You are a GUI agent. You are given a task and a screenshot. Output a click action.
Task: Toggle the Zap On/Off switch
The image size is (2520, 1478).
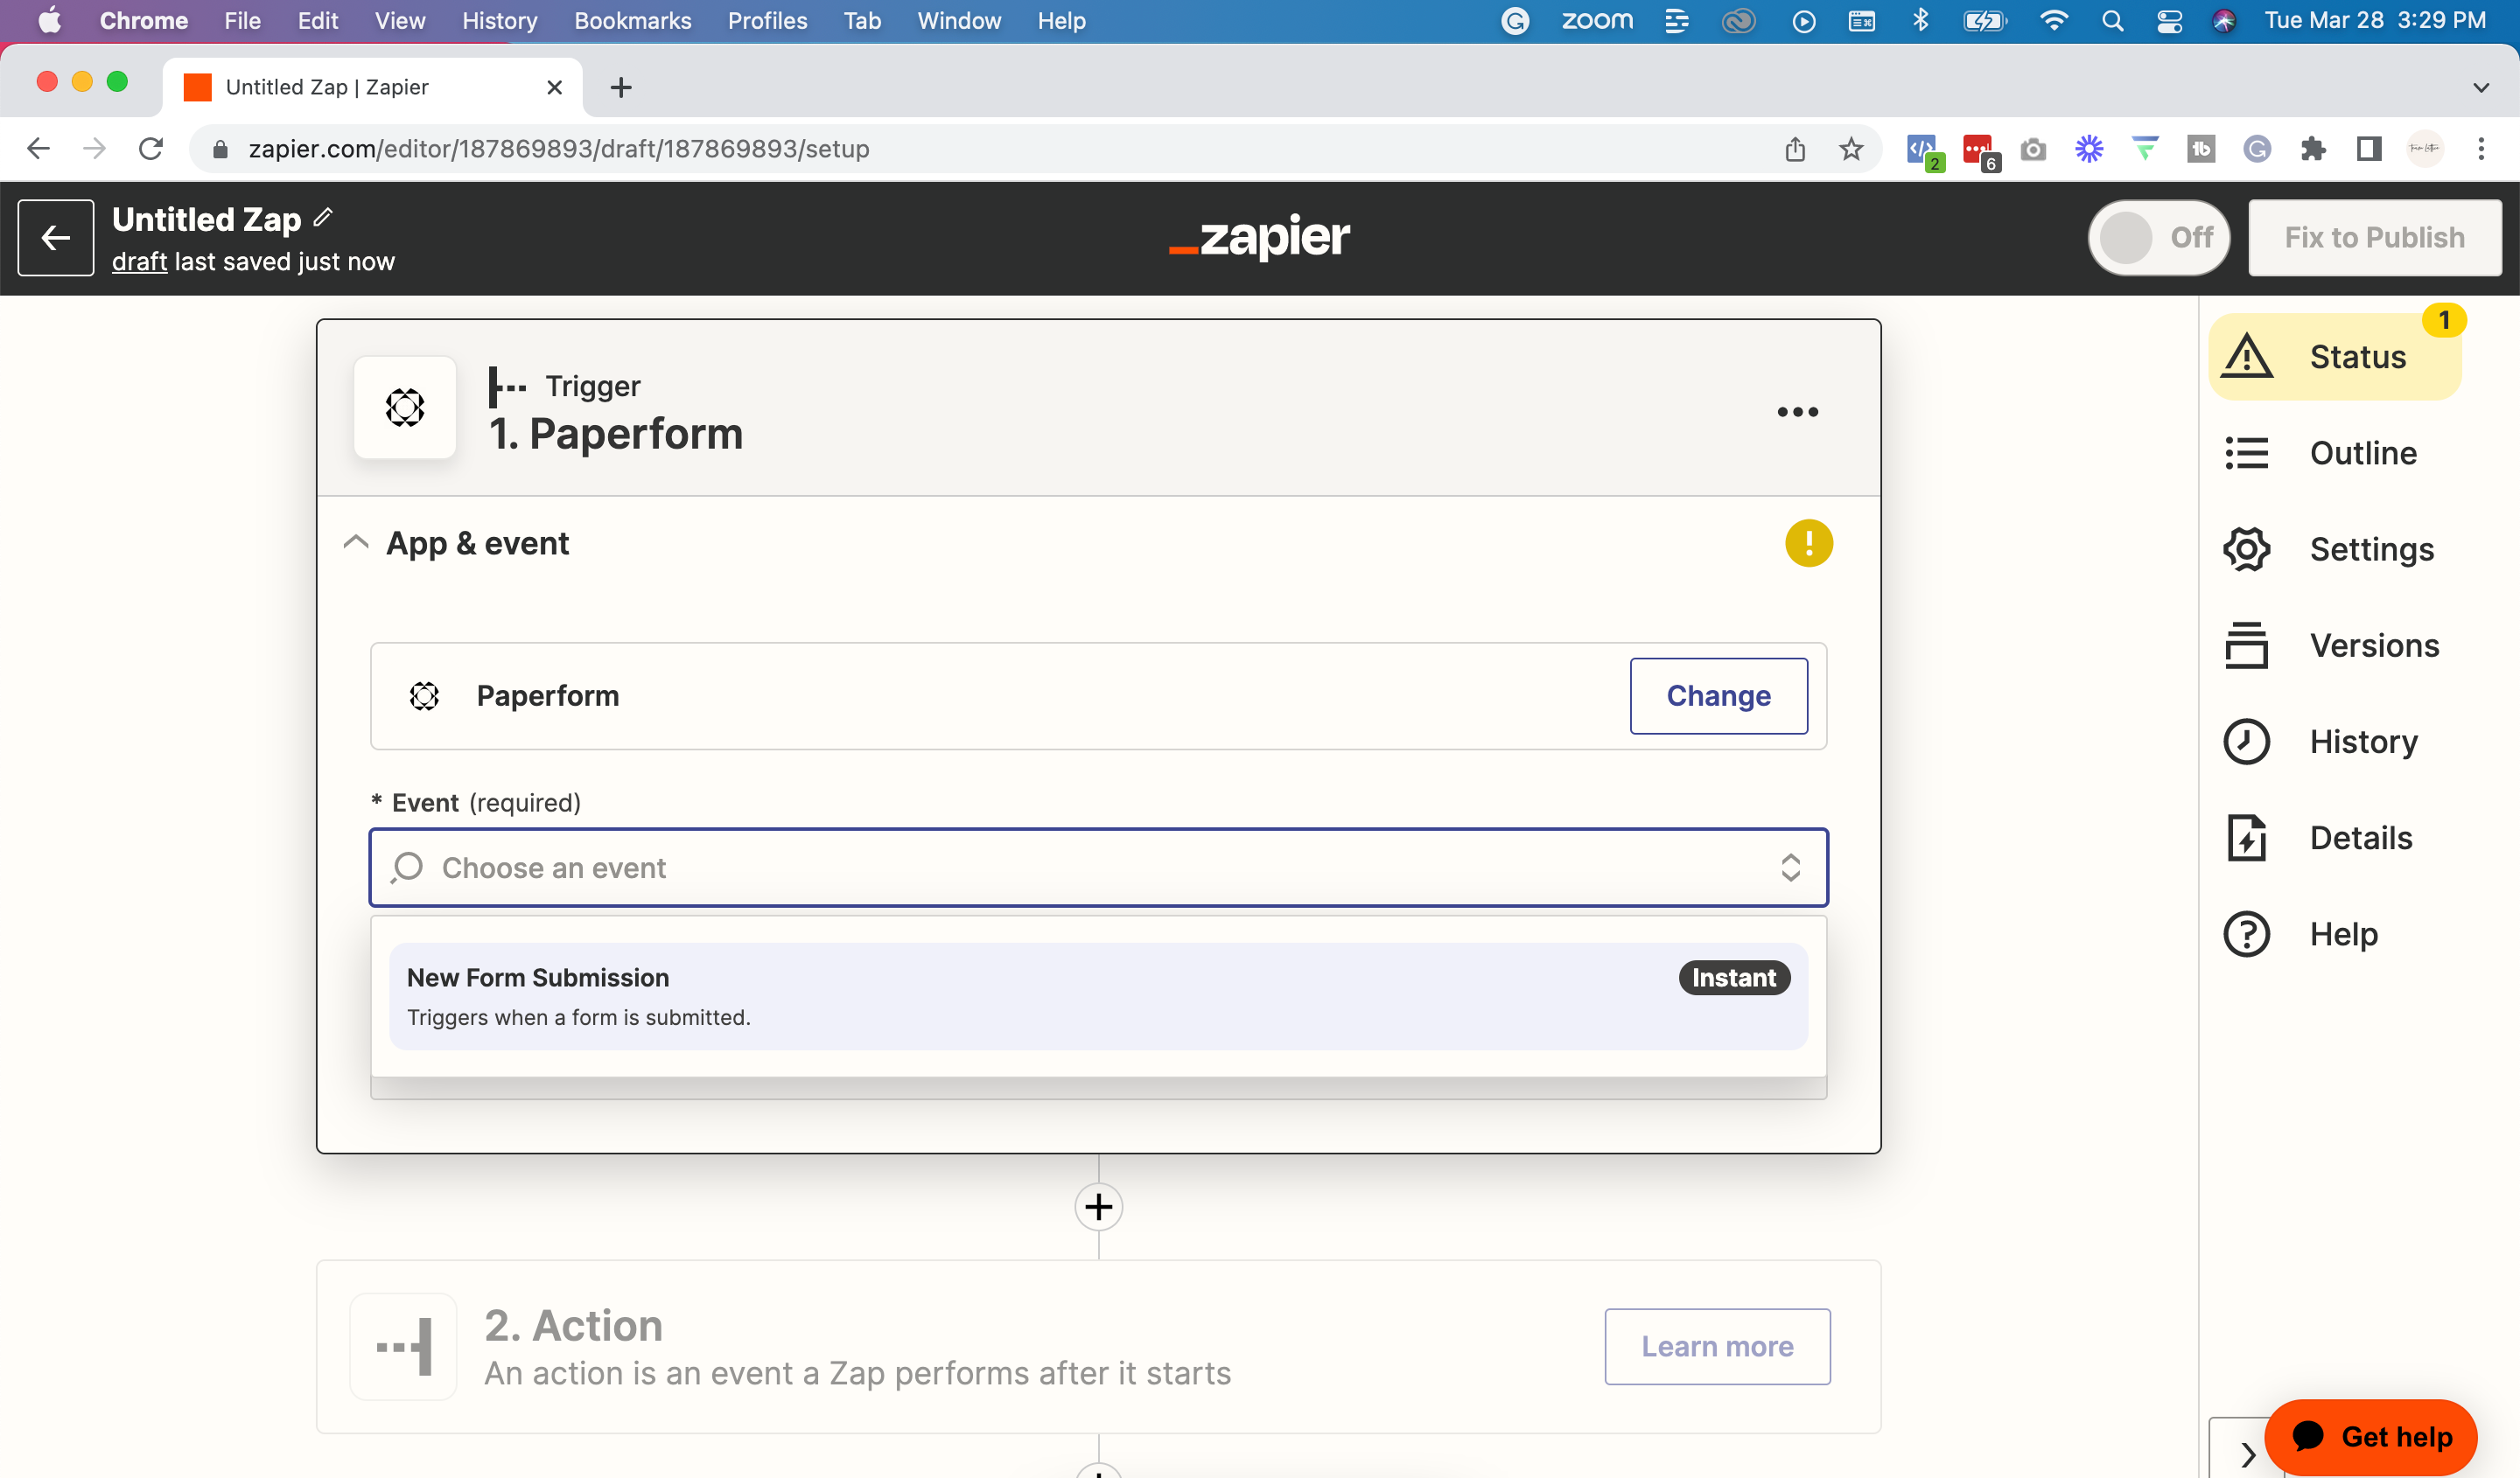[2158, 238]
